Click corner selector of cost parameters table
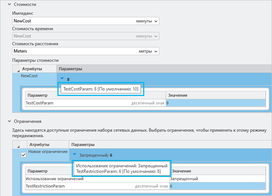This screenshot has width=272, height=196. [16, 69]
